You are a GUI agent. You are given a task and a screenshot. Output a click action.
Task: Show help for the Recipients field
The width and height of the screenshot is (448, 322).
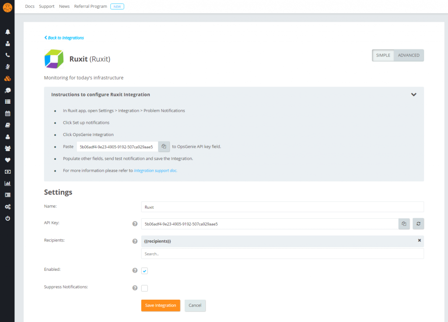(x=135, y=241)
